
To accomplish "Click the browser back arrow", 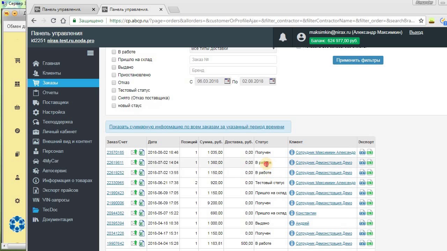I will pos(34,21).
